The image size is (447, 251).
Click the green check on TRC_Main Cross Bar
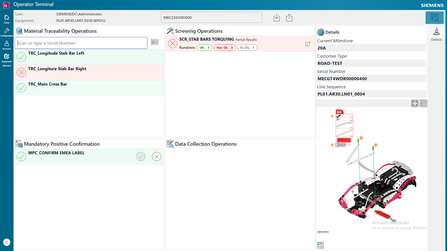(x=21, y=88)
